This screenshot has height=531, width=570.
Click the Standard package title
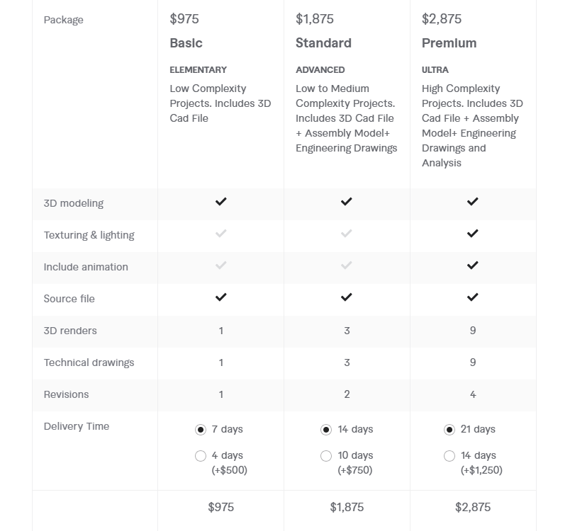pos(323,43)
